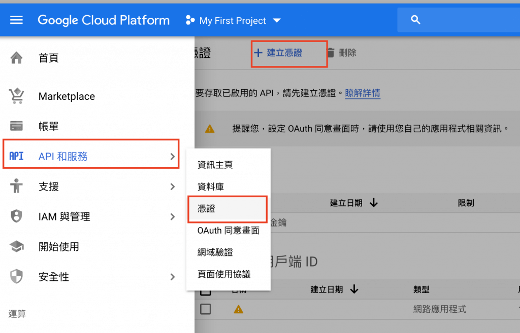Open the hamburger navigation menu
The image size is (520, 333).
pyautogui.click(x=16, y=20)
